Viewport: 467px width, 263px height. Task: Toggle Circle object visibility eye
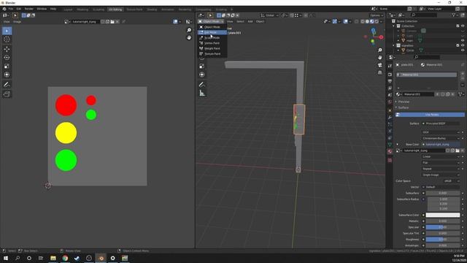463,50
